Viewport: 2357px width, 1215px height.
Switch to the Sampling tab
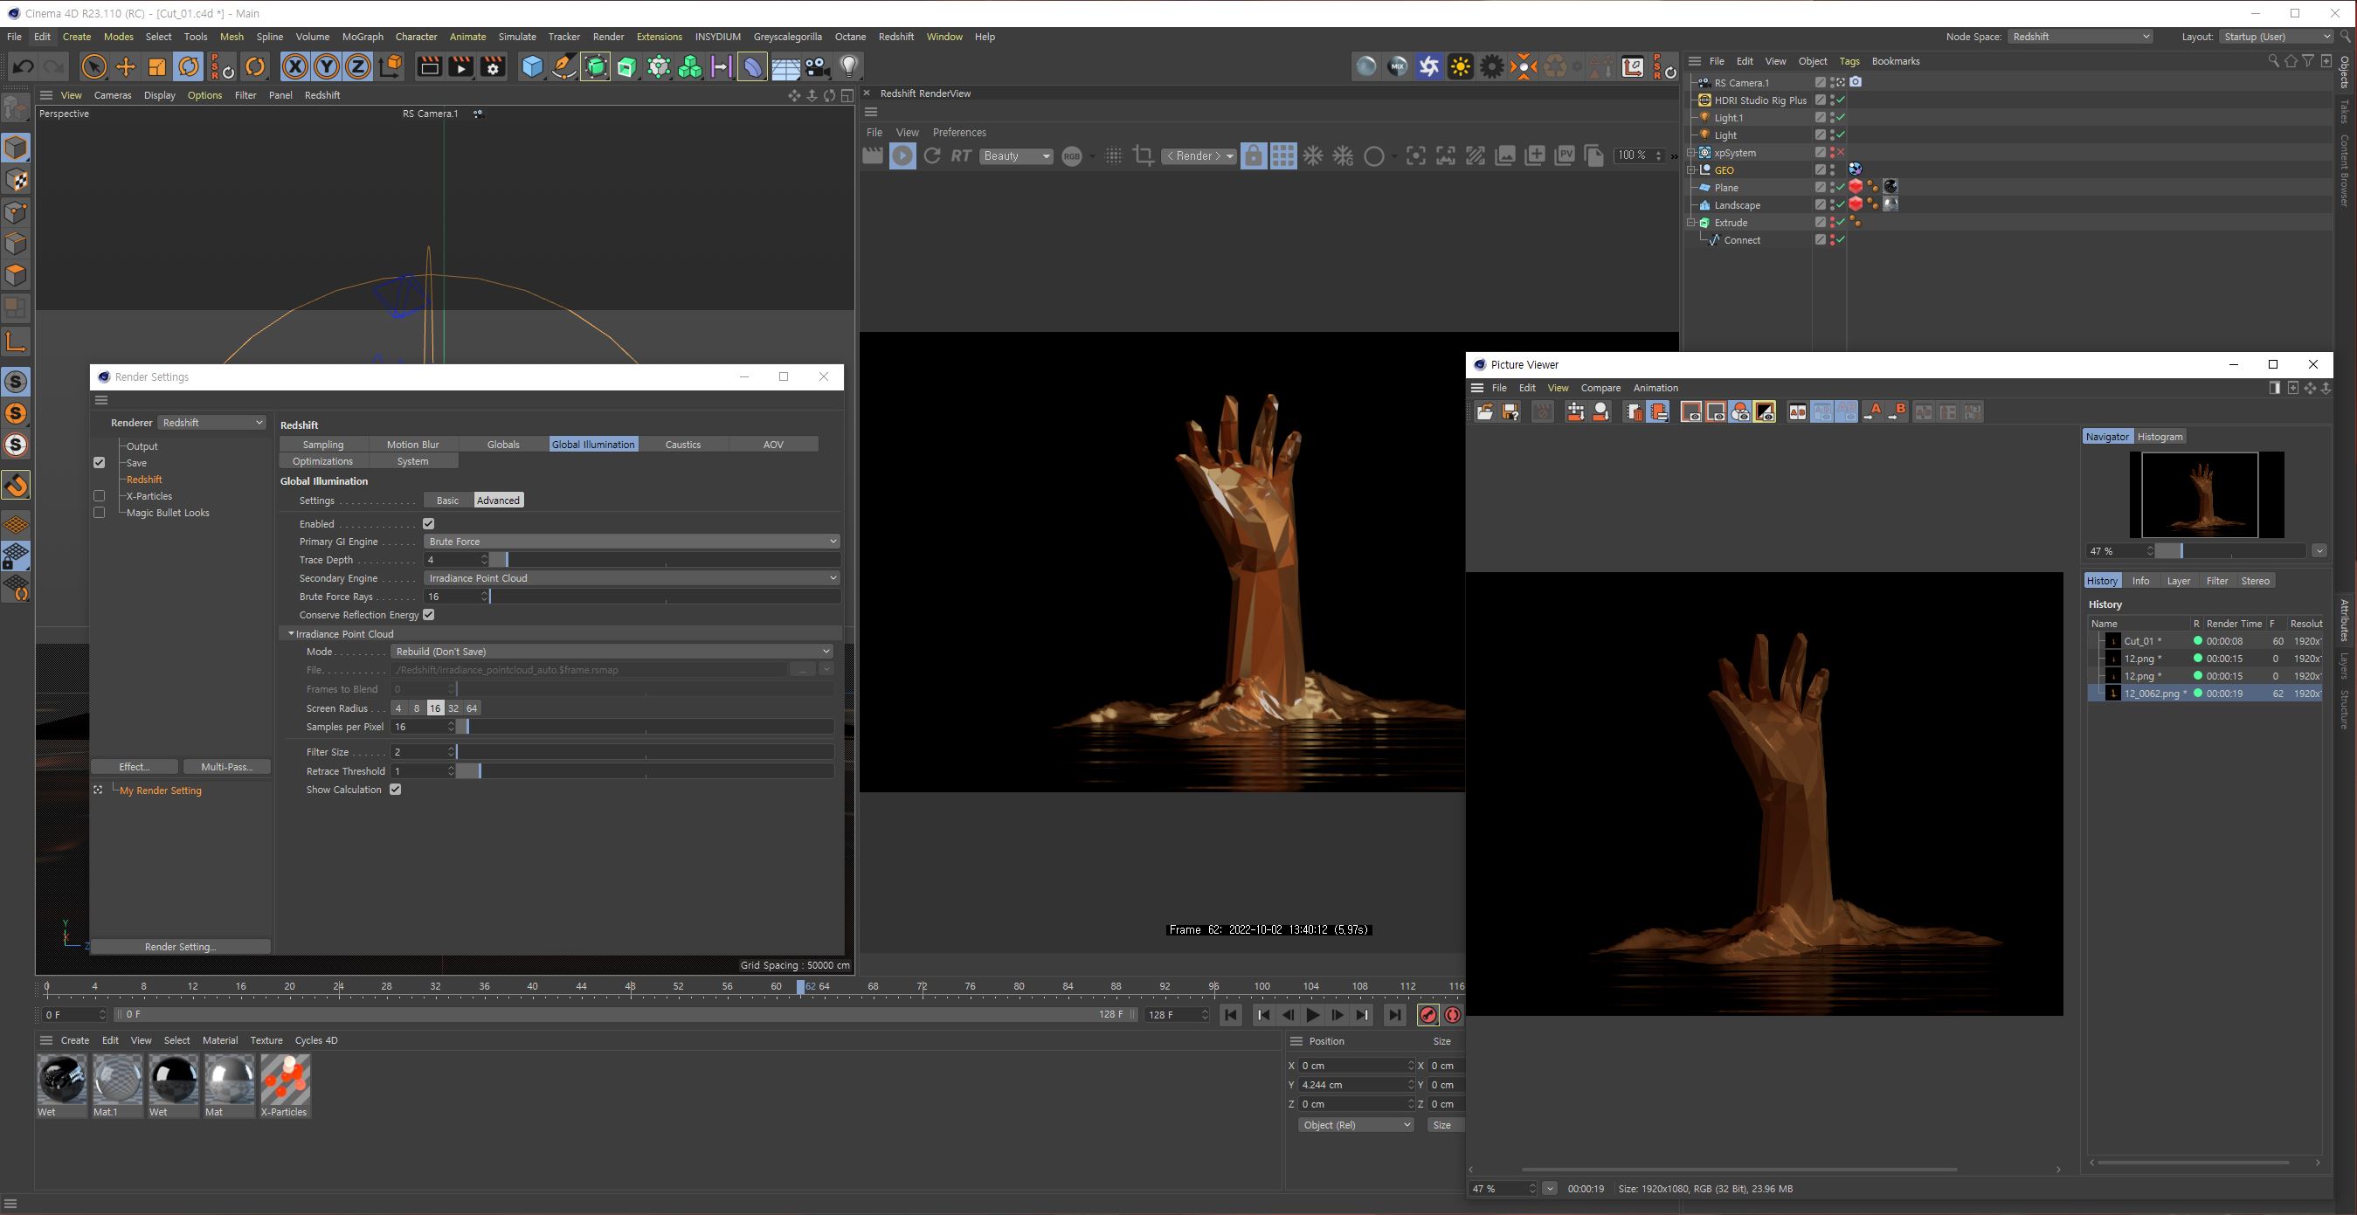(x=323, y=445)
